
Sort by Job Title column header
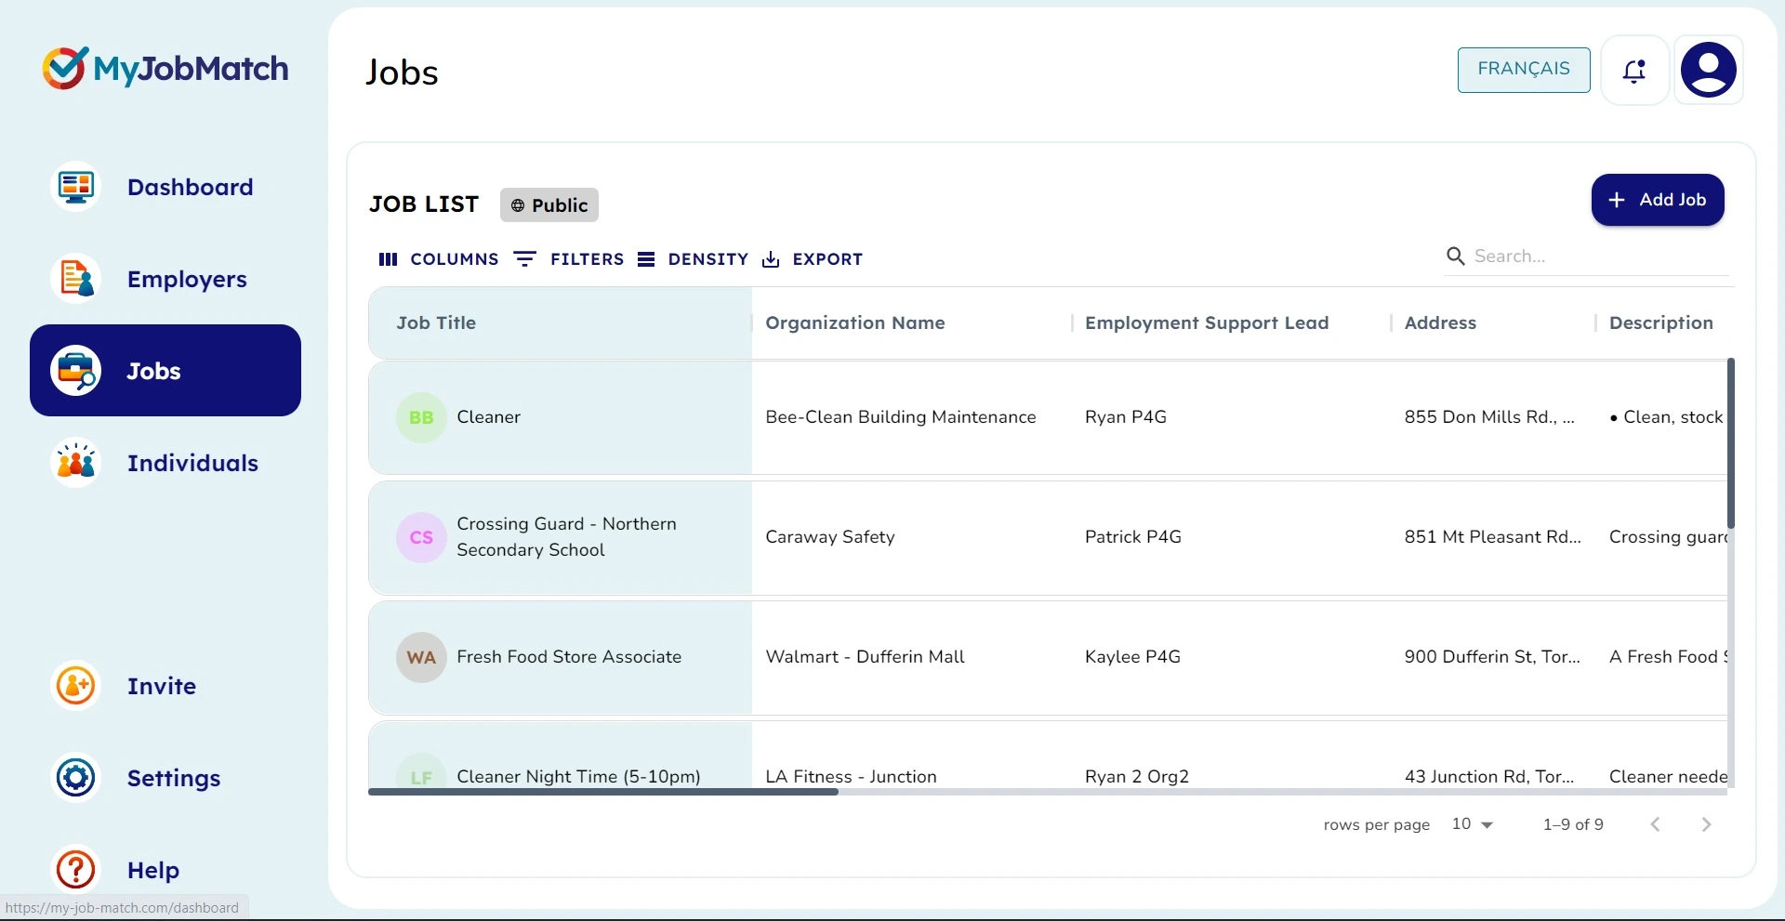pos(436,322)
